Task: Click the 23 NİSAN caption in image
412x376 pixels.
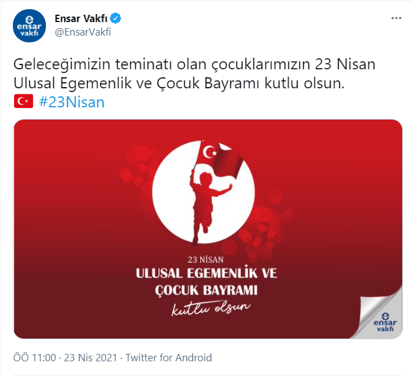Action: 206,259
